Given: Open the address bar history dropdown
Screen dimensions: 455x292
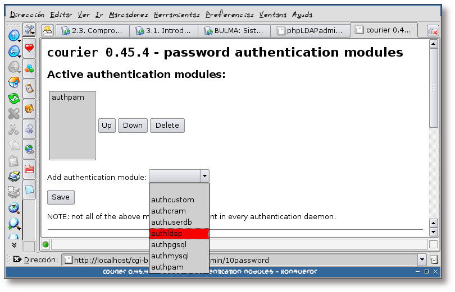Looking at the screenshot, I should (x=422, y=259).
